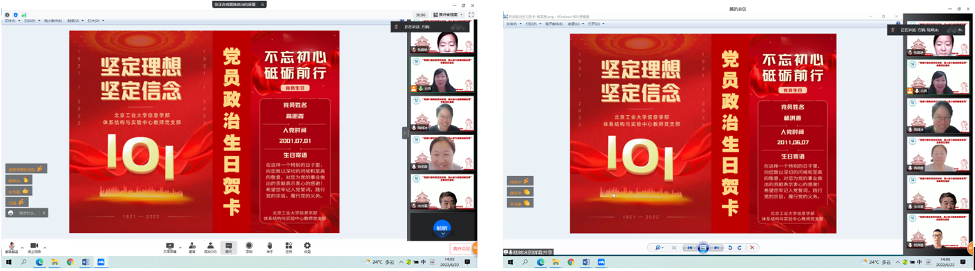This screenshot has height=271, width=975.
Task: Expand microphone options arrow
Action: 22,248
